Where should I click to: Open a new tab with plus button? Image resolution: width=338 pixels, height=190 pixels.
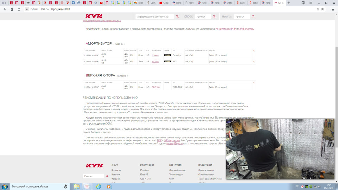(289, 3)
